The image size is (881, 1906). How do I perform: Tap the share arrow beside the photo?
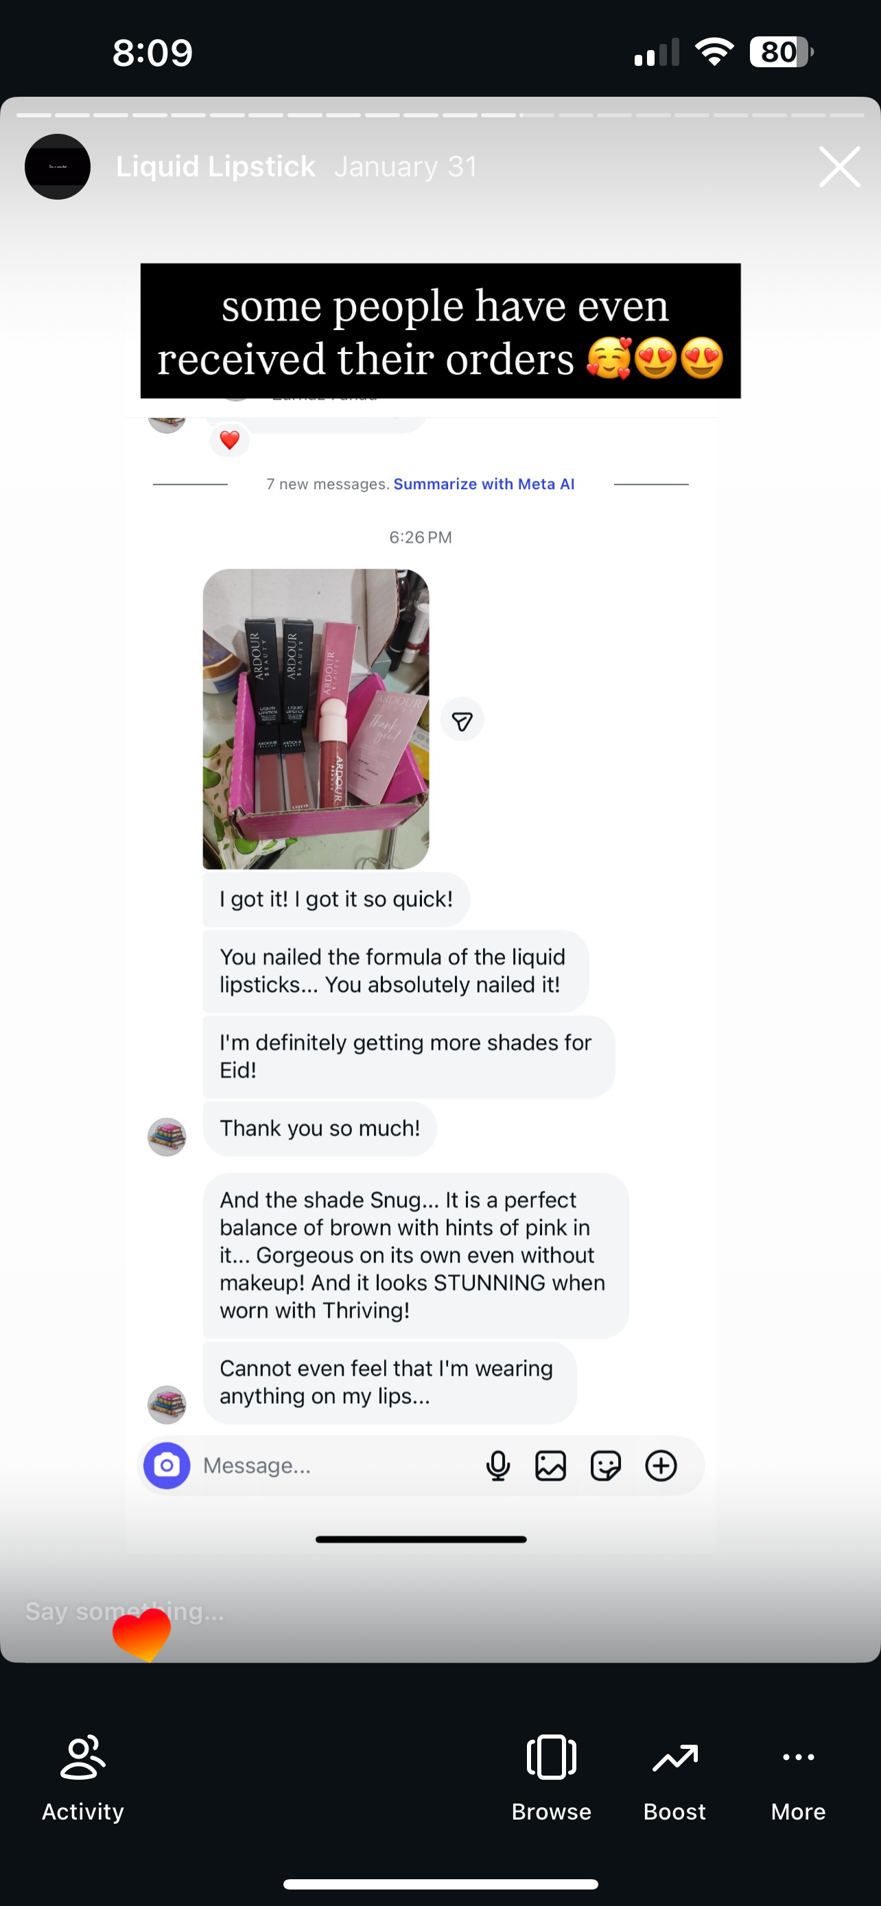(462, 720)
